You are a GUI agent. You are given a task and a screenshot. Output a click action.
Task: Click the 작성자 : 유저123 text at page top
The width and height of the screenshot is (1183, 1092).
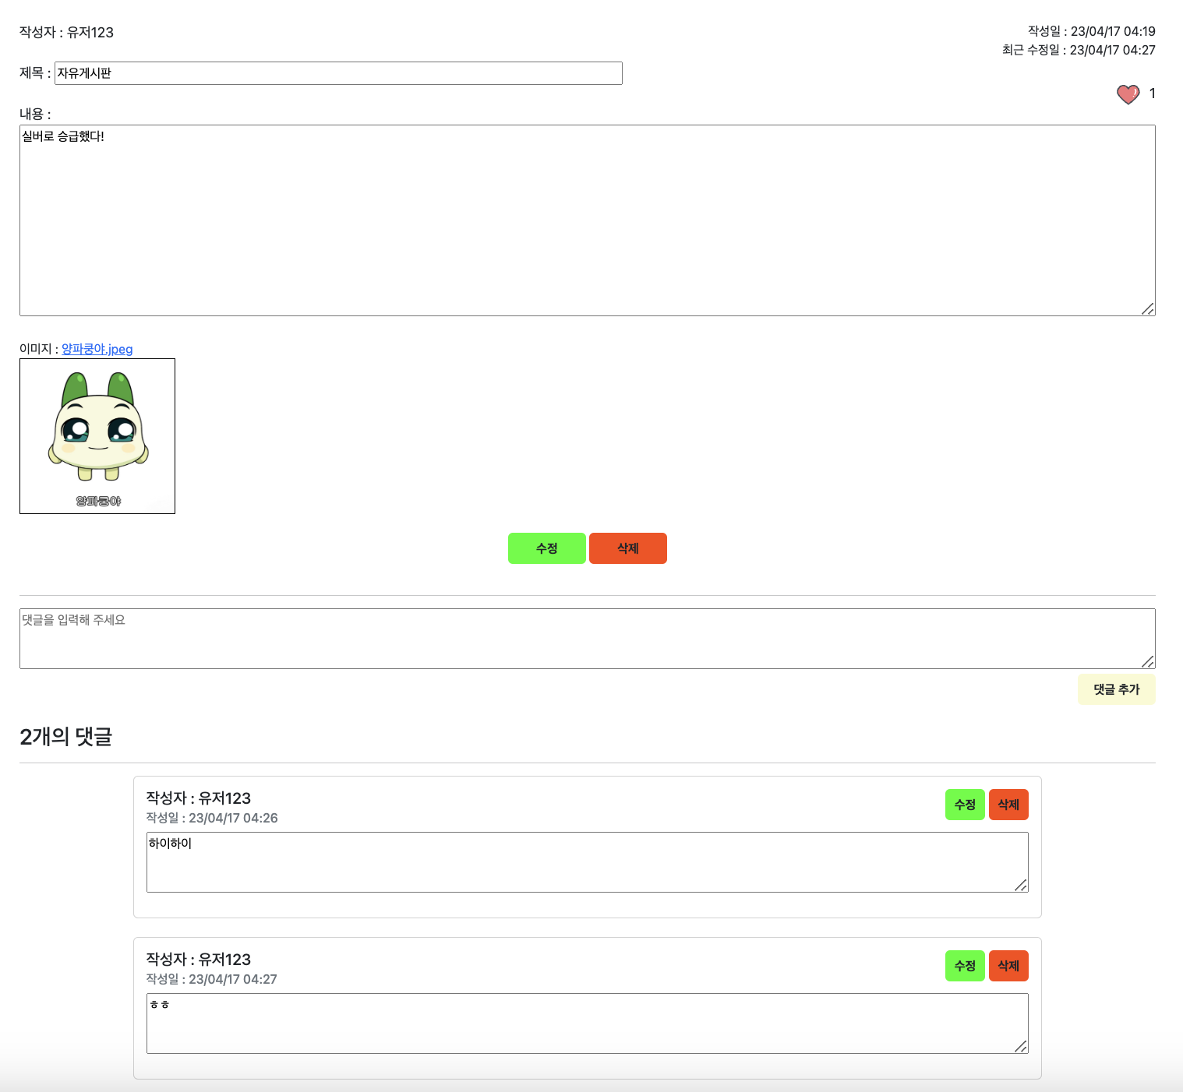tap(66, 33)
